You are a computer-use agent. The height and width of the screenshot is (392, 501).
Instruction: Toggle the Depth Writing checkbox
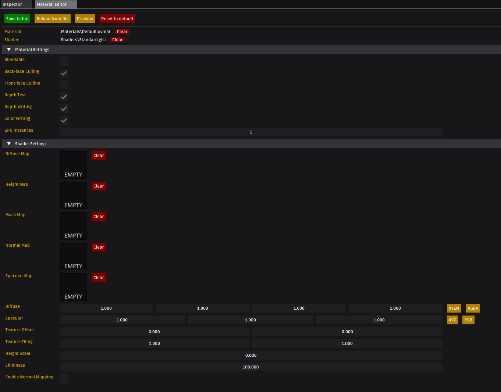coord(64,108)
